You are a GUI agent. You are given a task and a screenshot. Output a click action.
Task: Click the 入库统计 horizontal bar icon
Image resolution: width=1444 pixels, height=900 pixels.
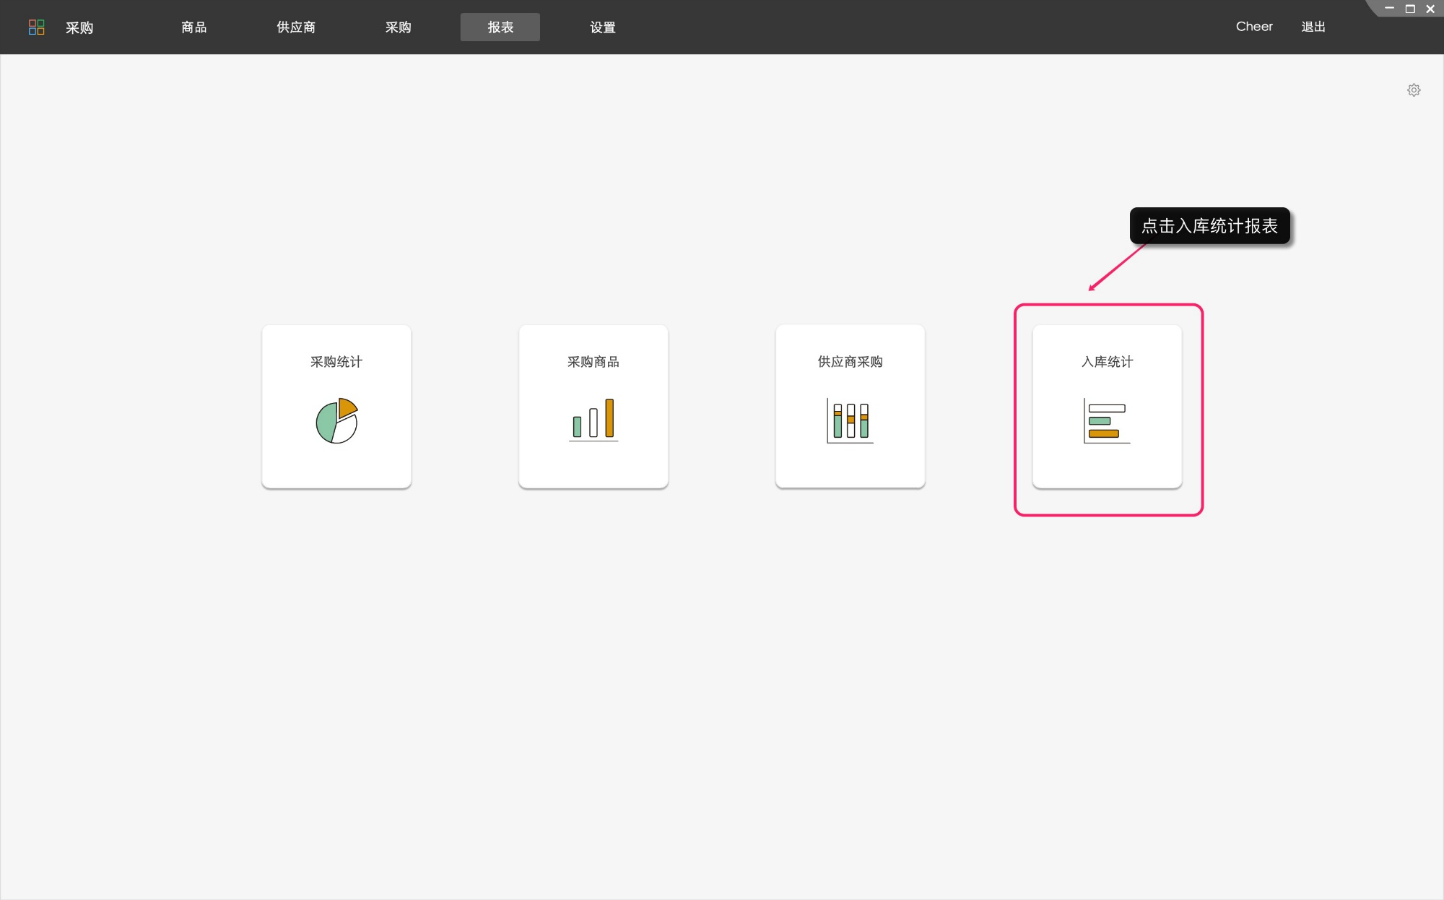pyautogui.click(x=1107, y=420)
